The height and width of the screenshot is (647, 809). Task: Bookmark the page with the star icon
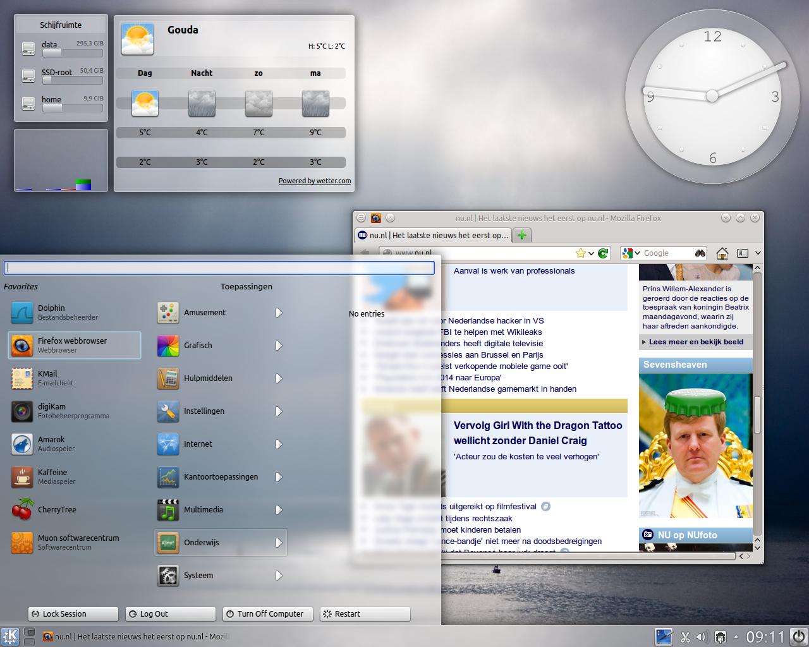coord(581,253)
